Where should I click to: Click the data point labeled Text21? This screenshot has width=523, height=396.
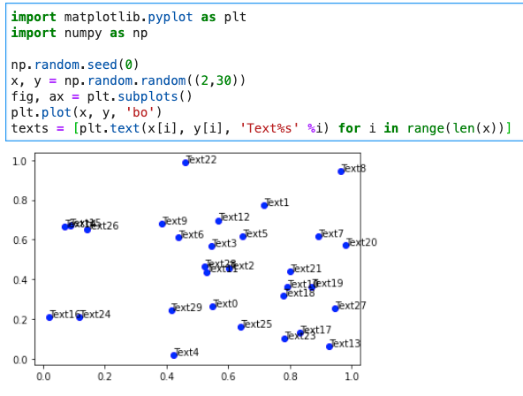(291, 271)
